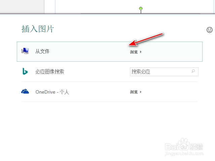This screenshot has height=161, width=215.
Task: Click the 插入图片 dialog title
Action: click(x=38, y=29)
